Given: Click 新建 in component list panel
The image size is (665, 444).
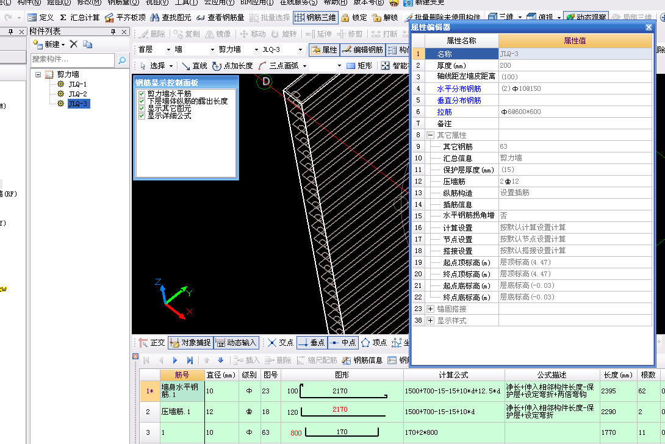Looking at the screenshot, I should [49, 44].
